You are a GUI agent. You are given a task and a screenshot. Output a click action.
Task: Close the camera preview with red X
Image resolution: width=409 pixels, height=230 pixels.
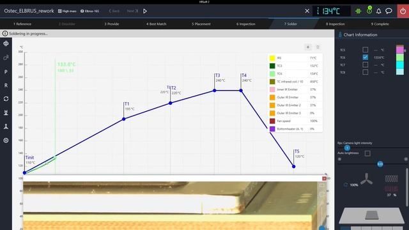[x=324, y=179]
